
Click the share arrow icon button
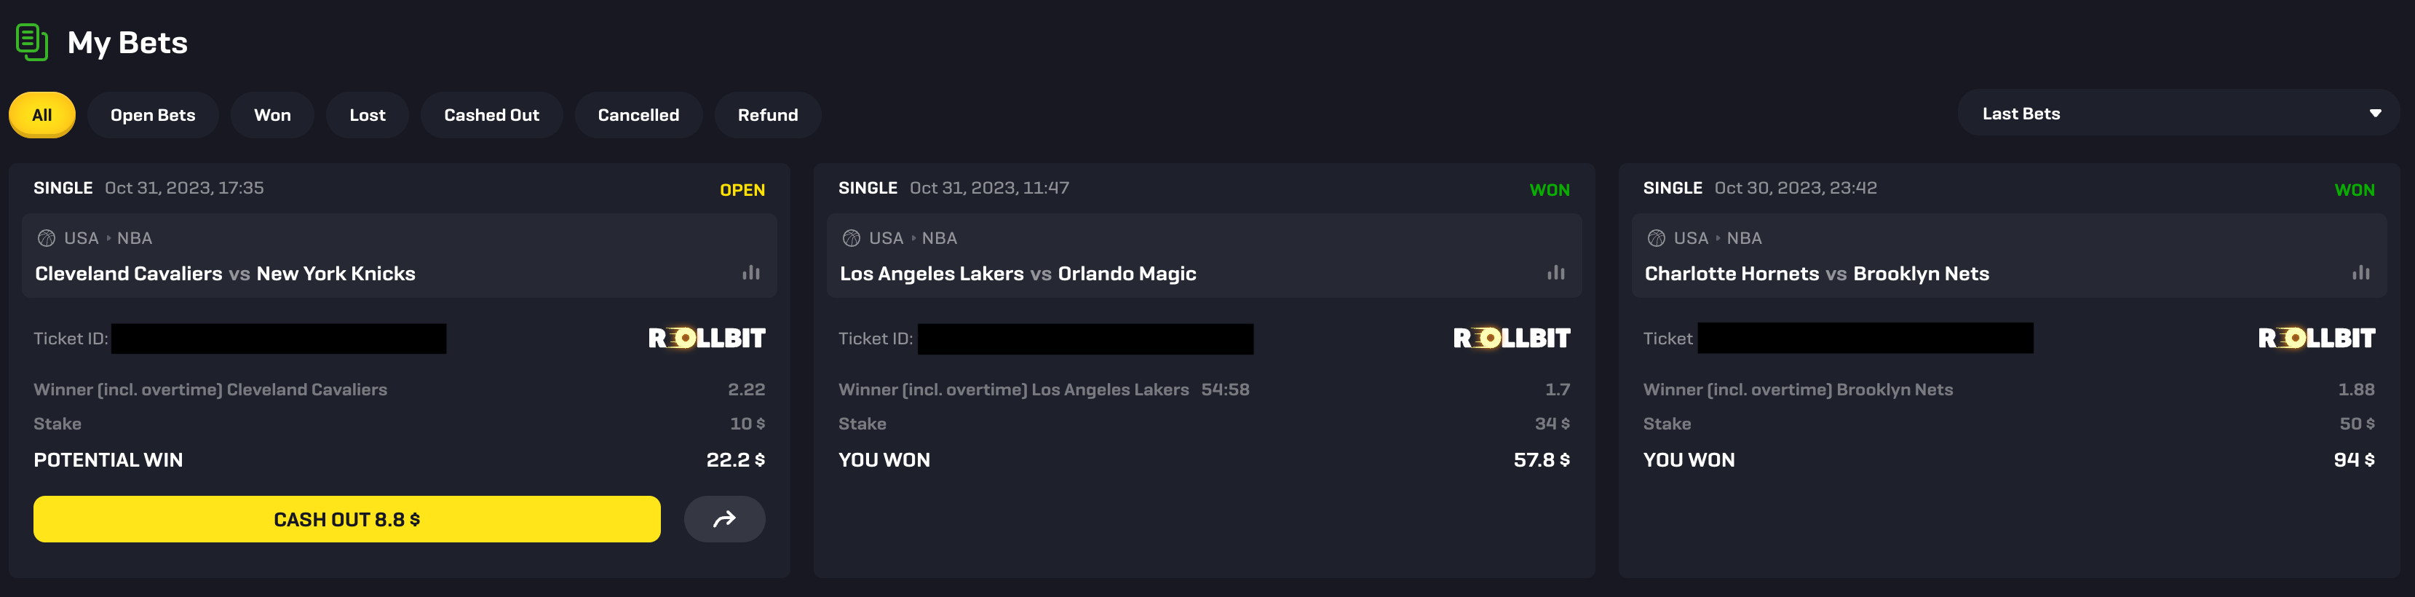coord(723,519)
